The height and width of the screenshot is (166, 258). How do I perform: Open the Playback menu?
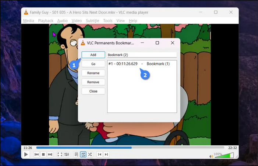click(x=46, y=21)
